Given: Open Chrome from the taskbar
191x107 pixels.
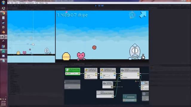Looking at the screenshot, I should point(3,13).
